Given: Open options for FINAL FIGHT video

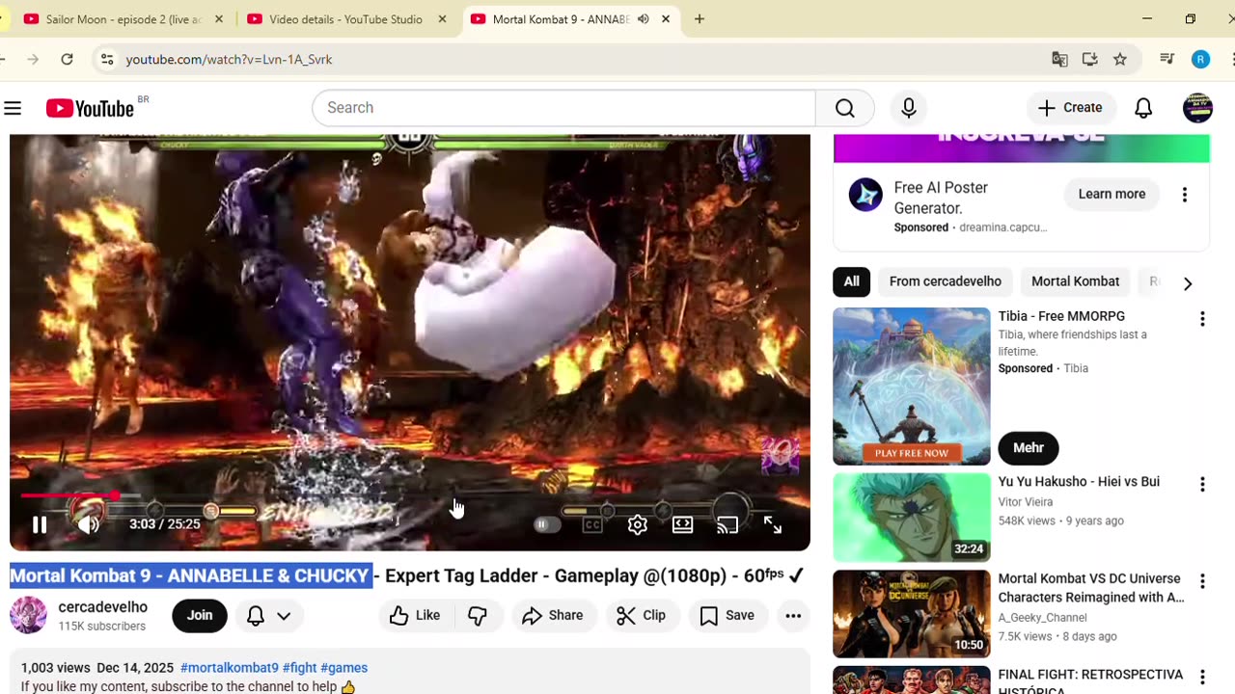Looking at the screenshot, I should pyautogui.click(x=1202, y=678).
